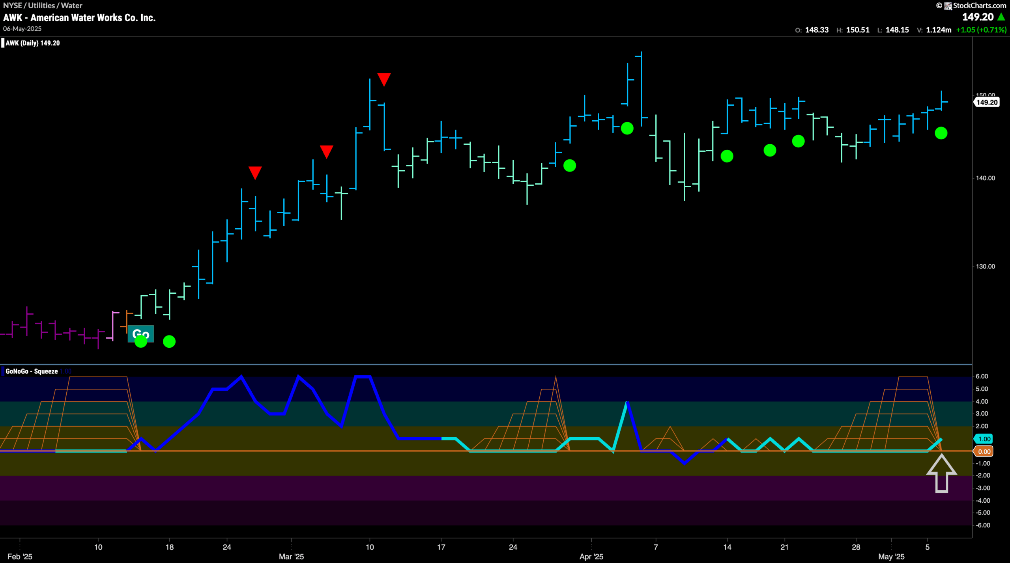Click the large header price 149.20
1010x563 pixels.
[x=978, y=17]
